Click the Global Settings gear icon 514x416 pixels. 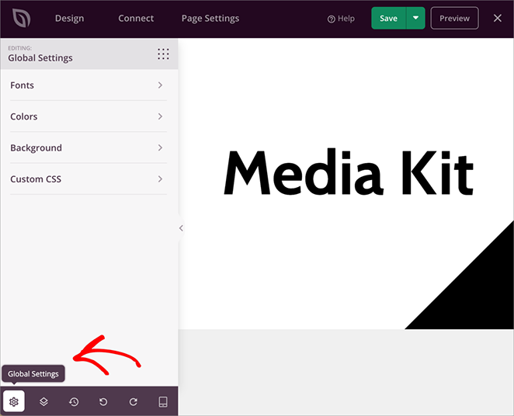point(14,401)
